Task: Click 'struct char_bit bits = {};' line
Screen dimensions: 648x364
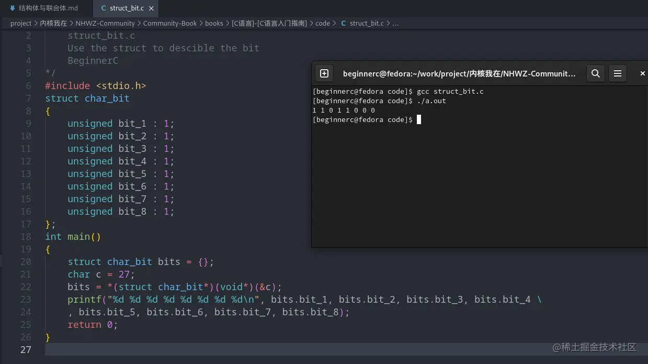Action: [x=141, y=262]
